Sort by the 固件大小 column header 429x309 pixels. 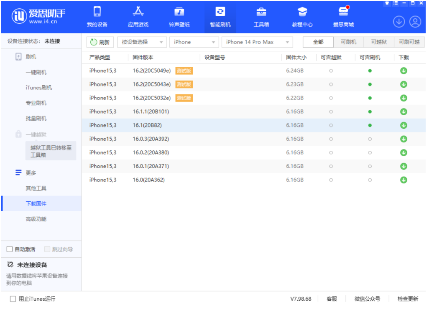tap(296, 57)
